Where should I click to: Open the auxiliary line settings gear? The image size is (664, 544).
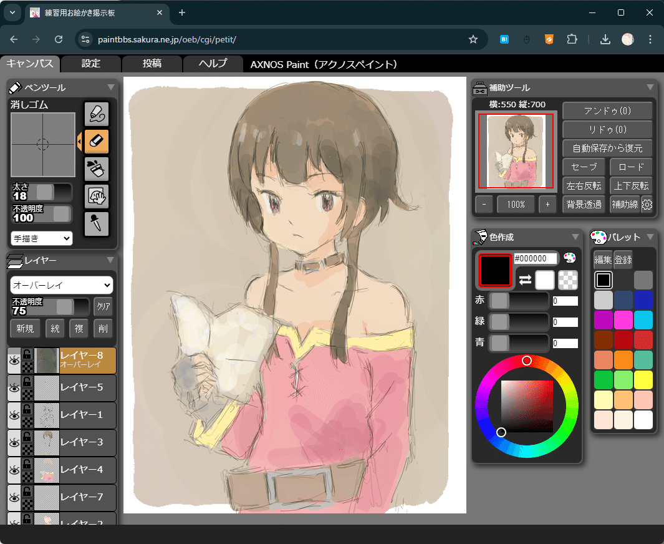click(647, 205)
